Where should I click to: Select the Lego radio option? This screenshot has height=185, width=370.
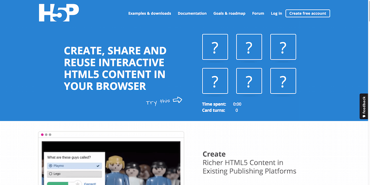[x=74, y=174]
